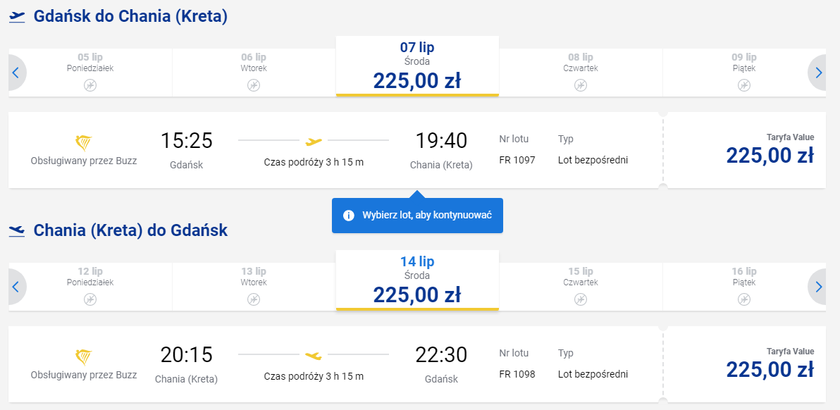This screenshot has width=840, height=410.
Task: Click the no-flight icon under 15 lip
Action: [x=581, y=299]
